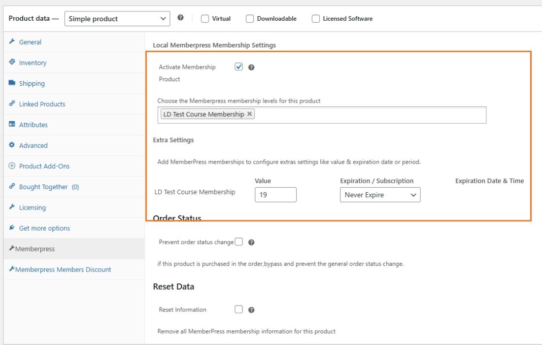Viewport: 542px width, 345px height.
Task: Select the Get more options link
Action: tap(44, 228)
